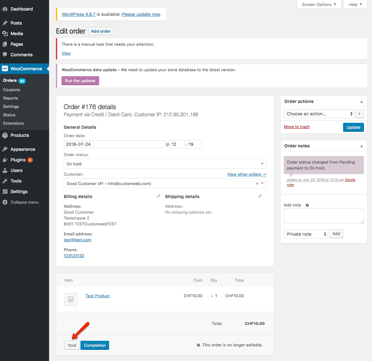372x361 pixels.
Task: Click the pencil icon to edit Shipping details
Action: [x=260, y=196]
